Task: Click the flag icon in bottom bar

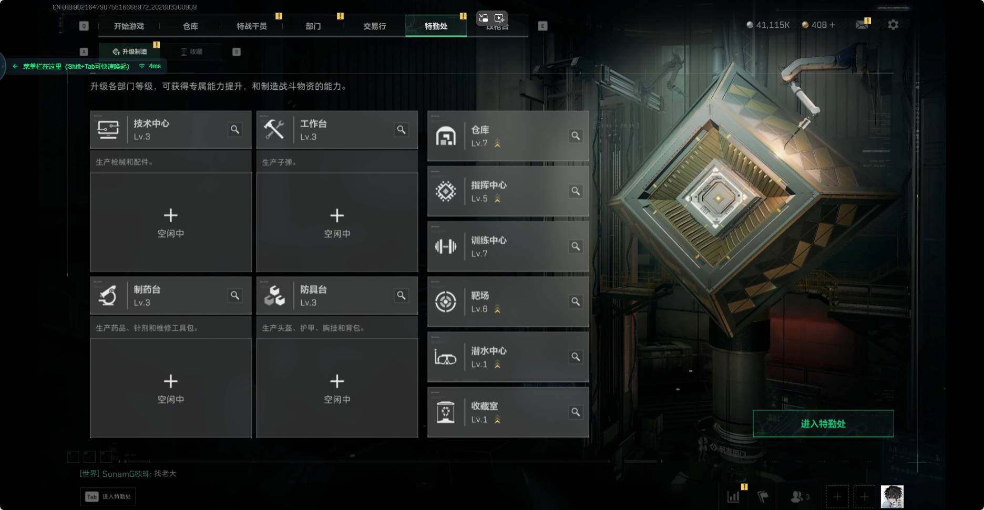Action: (763, 496)
